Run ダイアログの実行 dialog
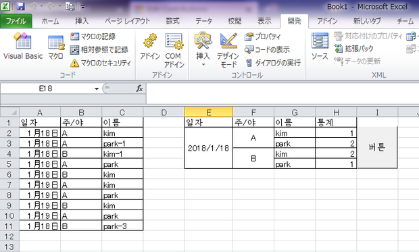This screenshot has width=419, height=252. (x=273, y=63)
